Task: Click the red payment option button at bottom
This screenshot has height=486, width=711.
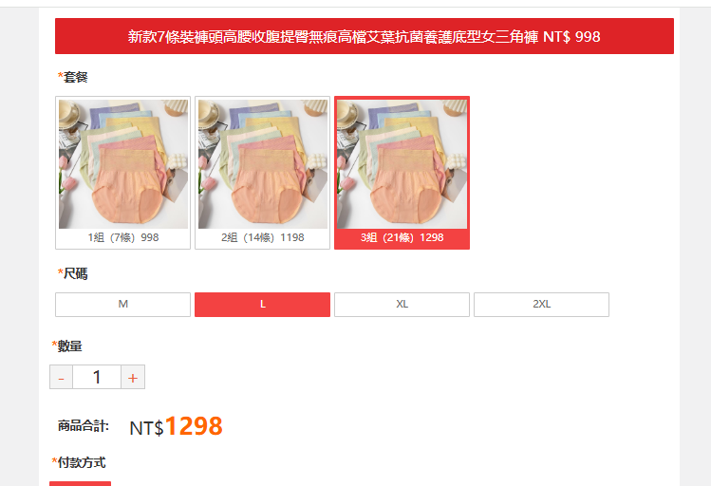Action: [x=81, y=484]
